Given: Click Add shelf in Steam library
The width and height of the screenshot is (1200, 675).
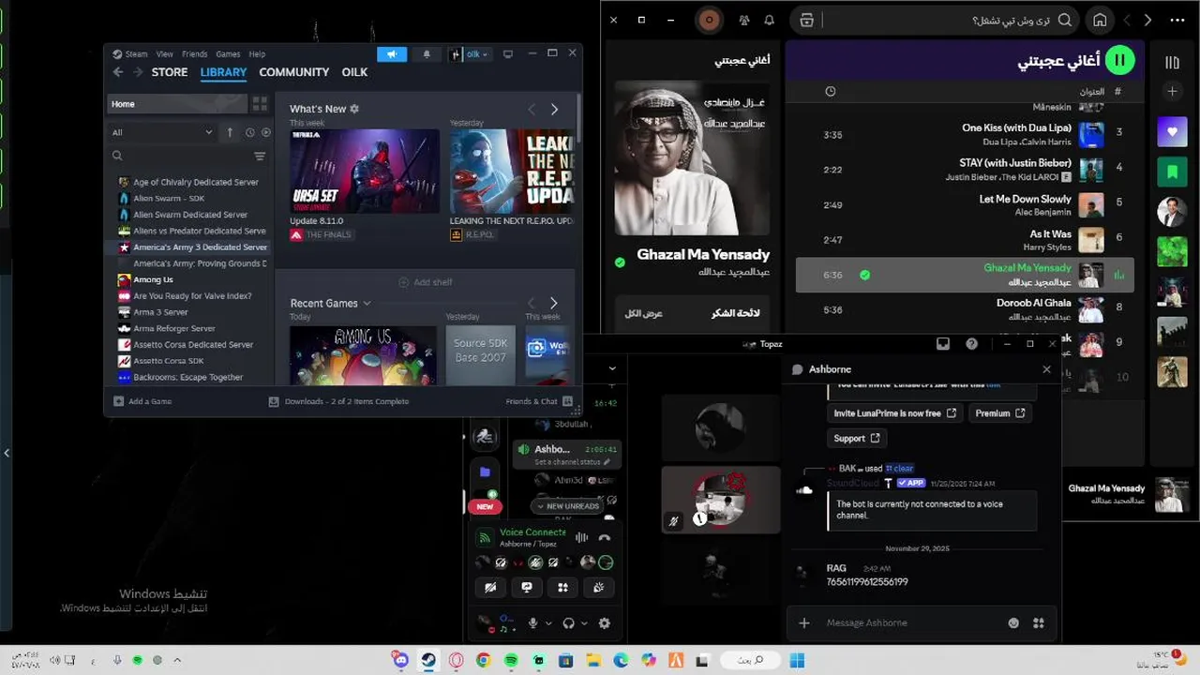Looking at the screenshot, I should click(426, 282).
